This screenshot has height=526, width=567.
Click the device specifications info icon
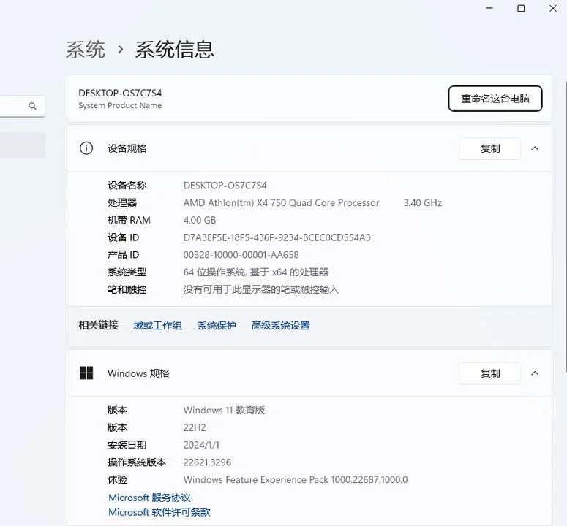click(x=86, y=148)
